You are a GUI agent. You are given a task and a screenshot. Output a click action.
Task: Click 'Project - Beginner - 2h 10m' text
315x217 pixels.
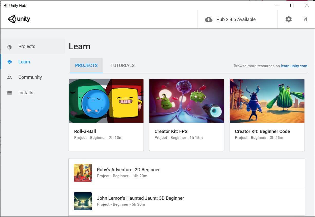point(98,138)
